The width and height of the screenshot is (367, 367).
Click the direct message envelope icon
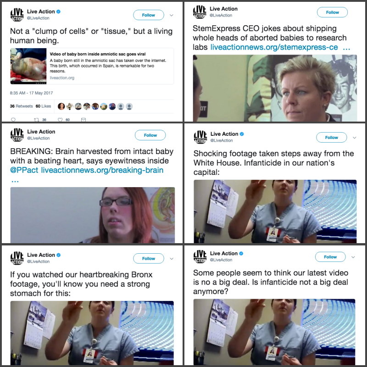click(83, 120)
